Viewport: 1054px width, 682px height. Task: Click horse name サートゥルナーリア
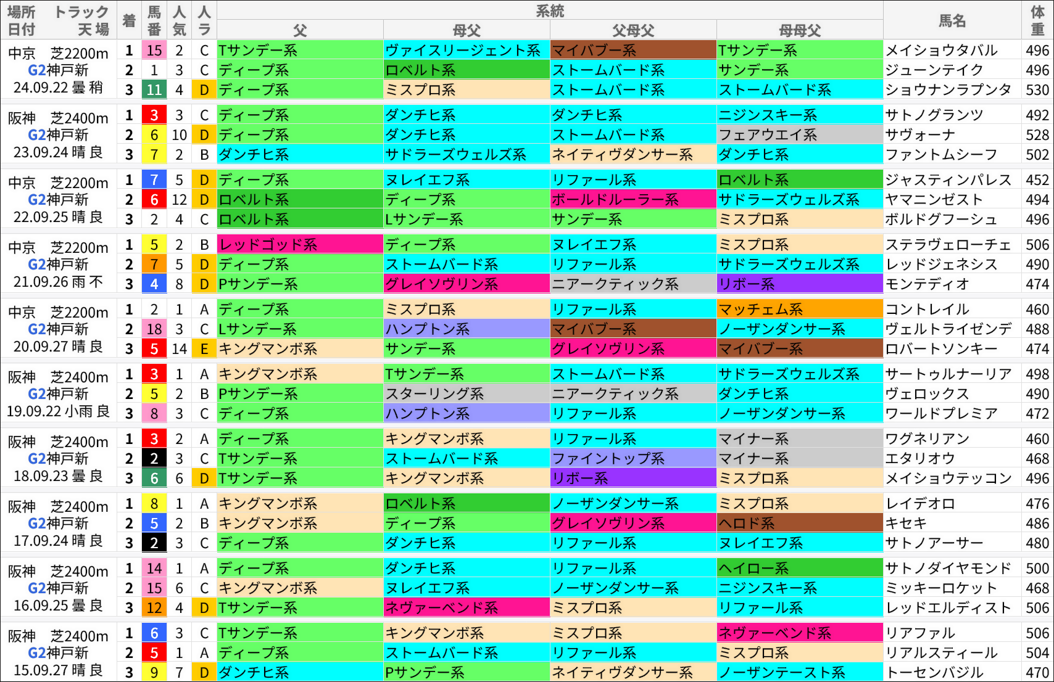click(948, 374)
